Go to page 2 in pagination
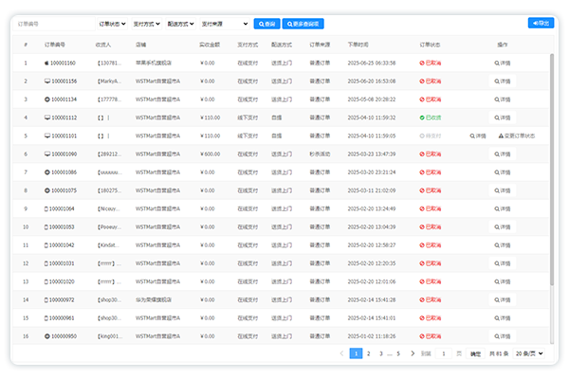The width and height of the screenshot is (569, 379). [x=370, y=353]
